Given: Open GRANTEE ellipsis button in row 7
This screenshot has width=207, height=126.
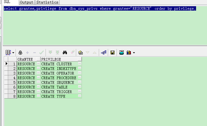Looking at the screenshot, I should click(x=39, y=91).
